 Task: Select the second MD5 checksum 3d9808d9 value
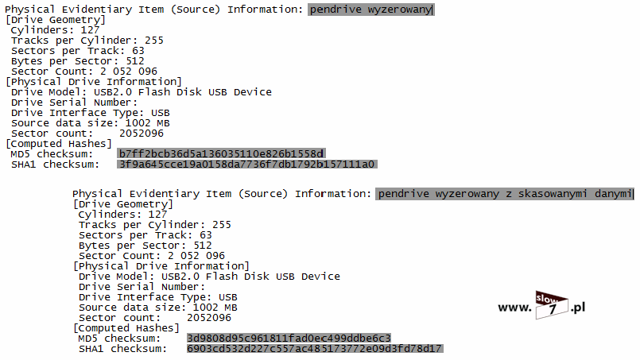289,339
